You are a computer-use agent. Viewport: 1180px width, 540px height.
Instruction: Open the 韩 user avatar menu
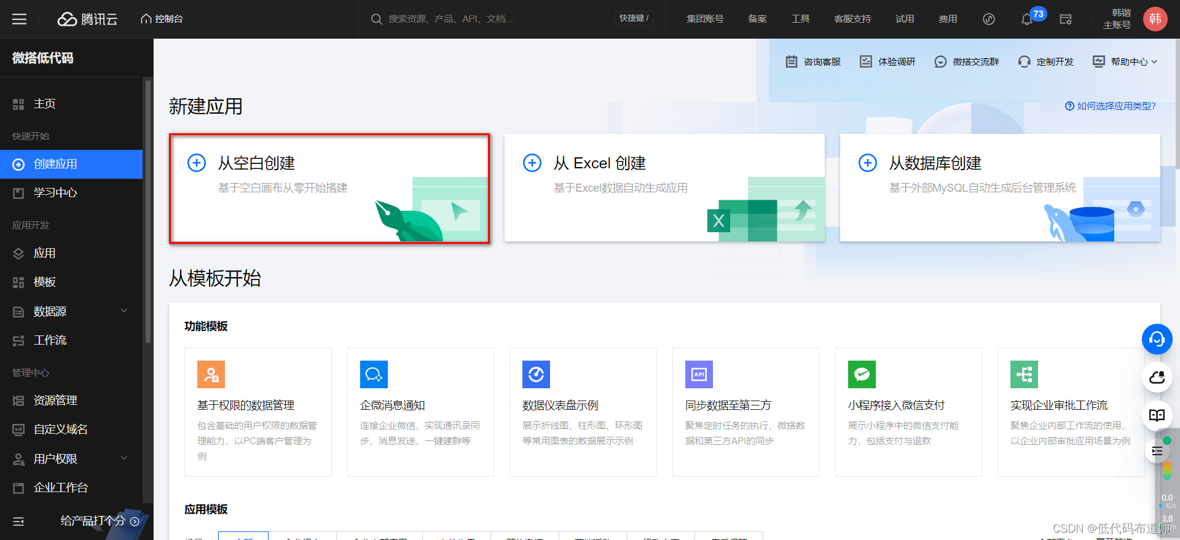point(1155,19)
